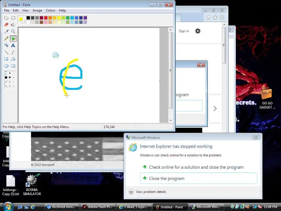Select the straight Line tool
281x211 pixels.
(x=6, y=52)
